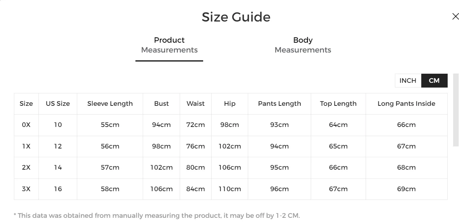
Task: Click the Top Length column header
Action: point(338,104)
